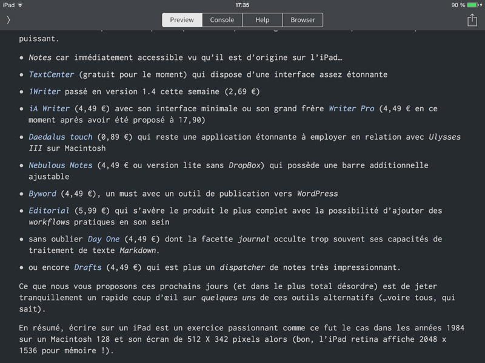Click the italic word Markdown
Viewport: 485px width, 363px height.
tap(138, 250)
